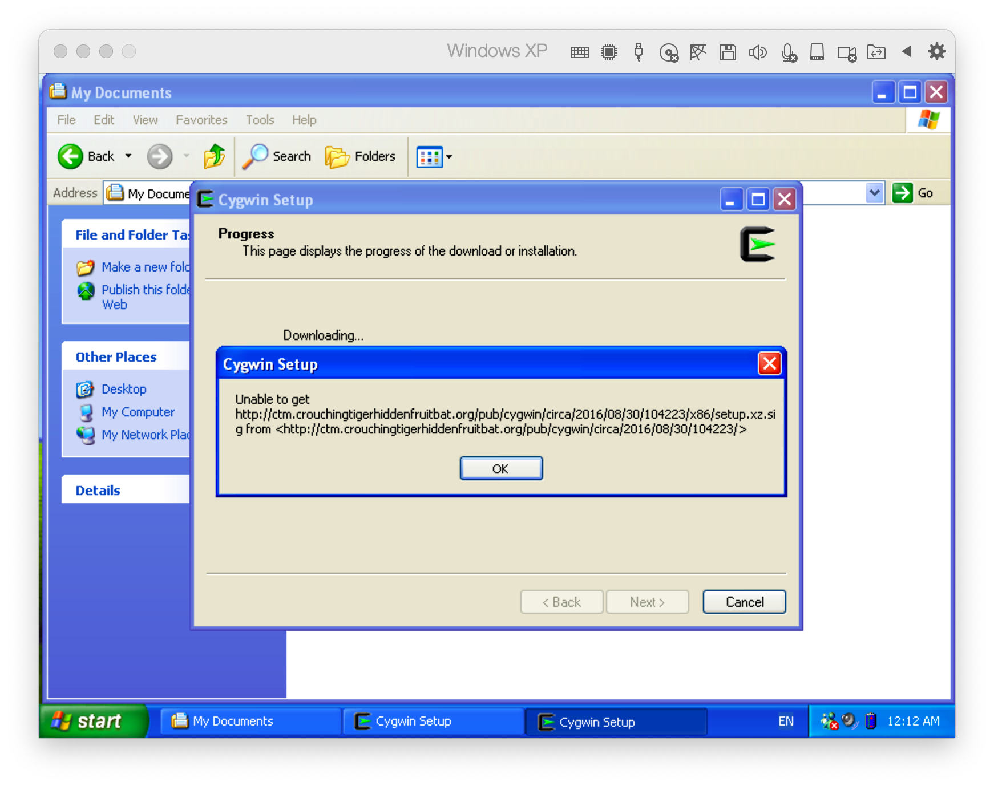The image size is (994, 786).
Task: Open the VM settings gear icon
Action: click(936, 52)
